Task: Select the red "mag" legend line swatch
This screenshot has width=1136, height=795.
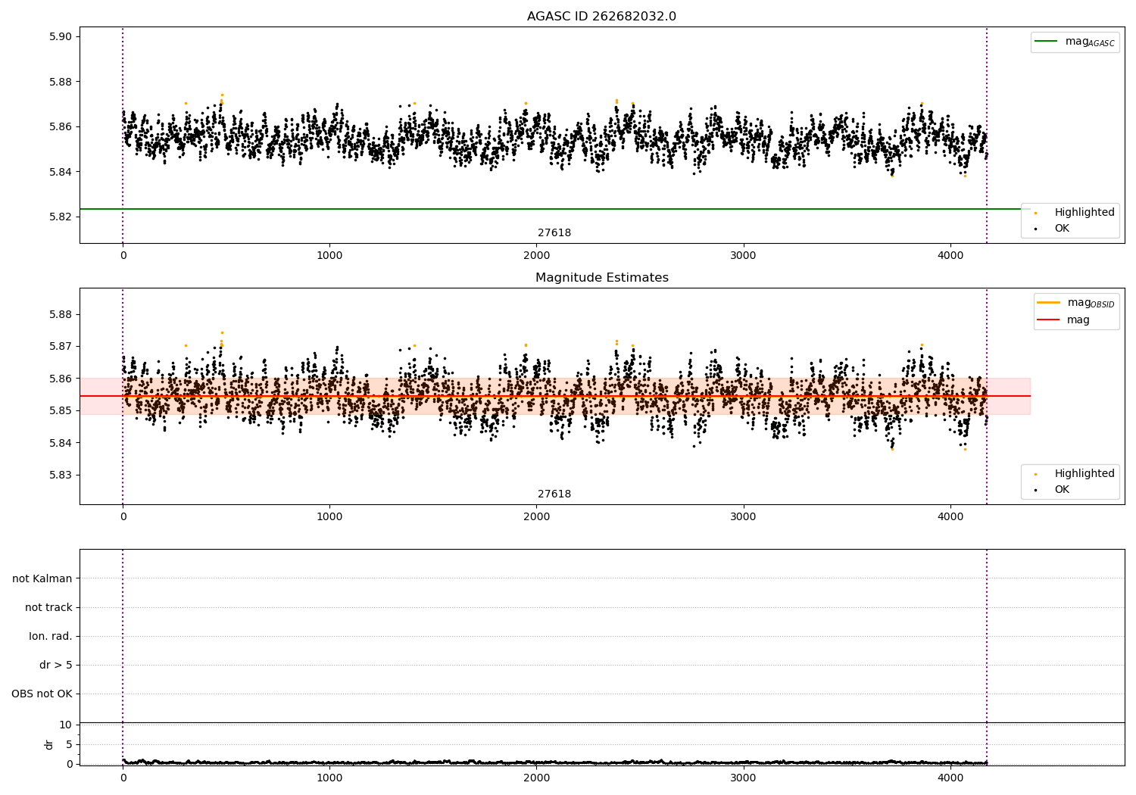Action: click(1048, 320)
